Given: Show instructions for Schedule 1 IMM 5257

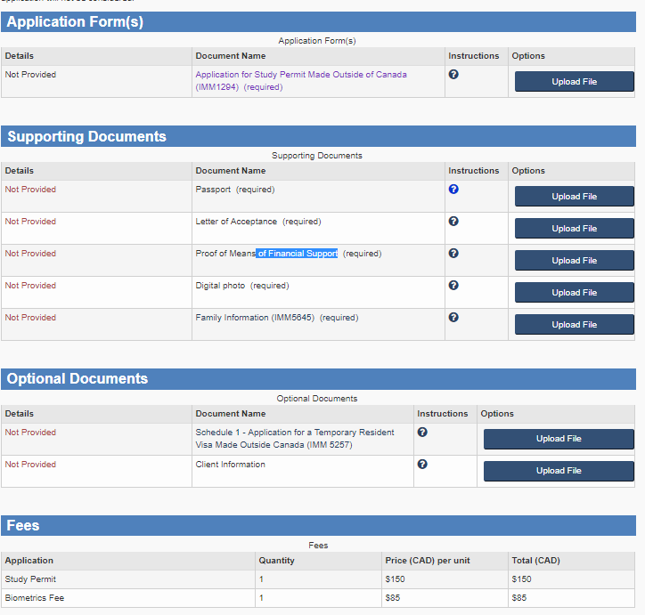Looking at the screenshot, I should pos(422,432).
